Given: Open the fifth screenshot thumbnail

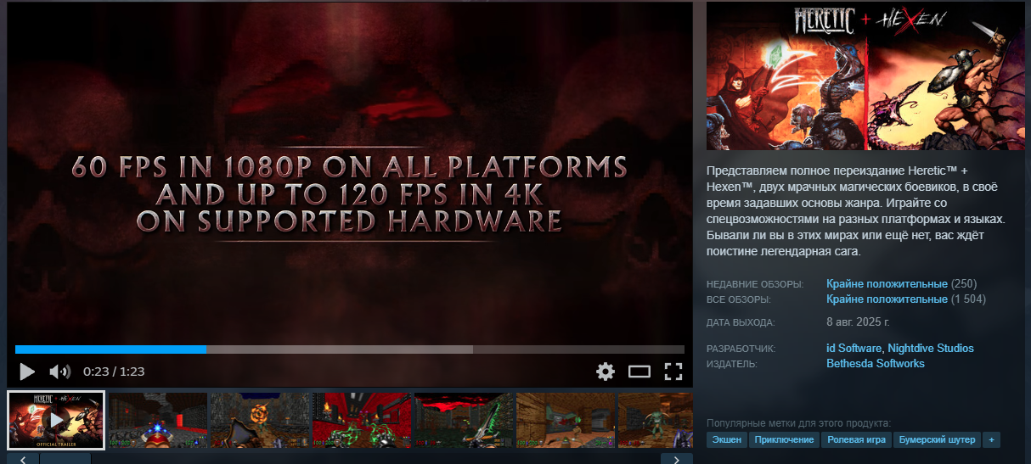Looking at the screenshot, I should 464,420.
